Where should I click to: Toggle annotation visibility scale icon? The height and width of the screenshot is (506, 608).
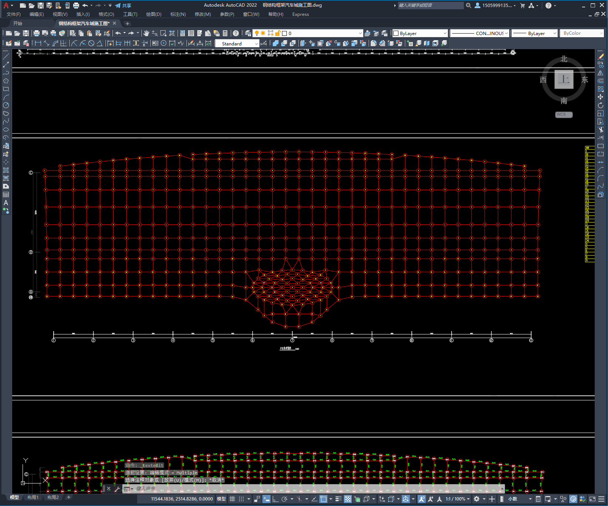pyautogui.click(x=422, y=499)
